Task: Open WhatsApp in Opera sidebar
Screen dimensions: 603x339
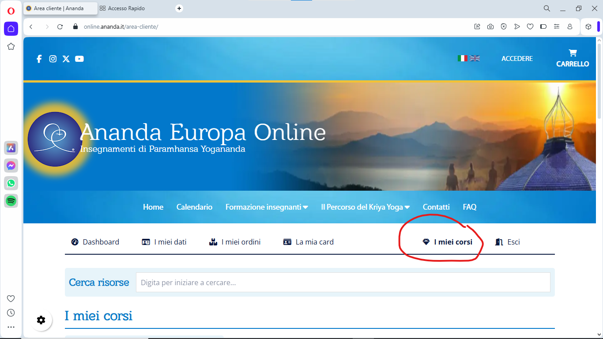Action: 11,183
